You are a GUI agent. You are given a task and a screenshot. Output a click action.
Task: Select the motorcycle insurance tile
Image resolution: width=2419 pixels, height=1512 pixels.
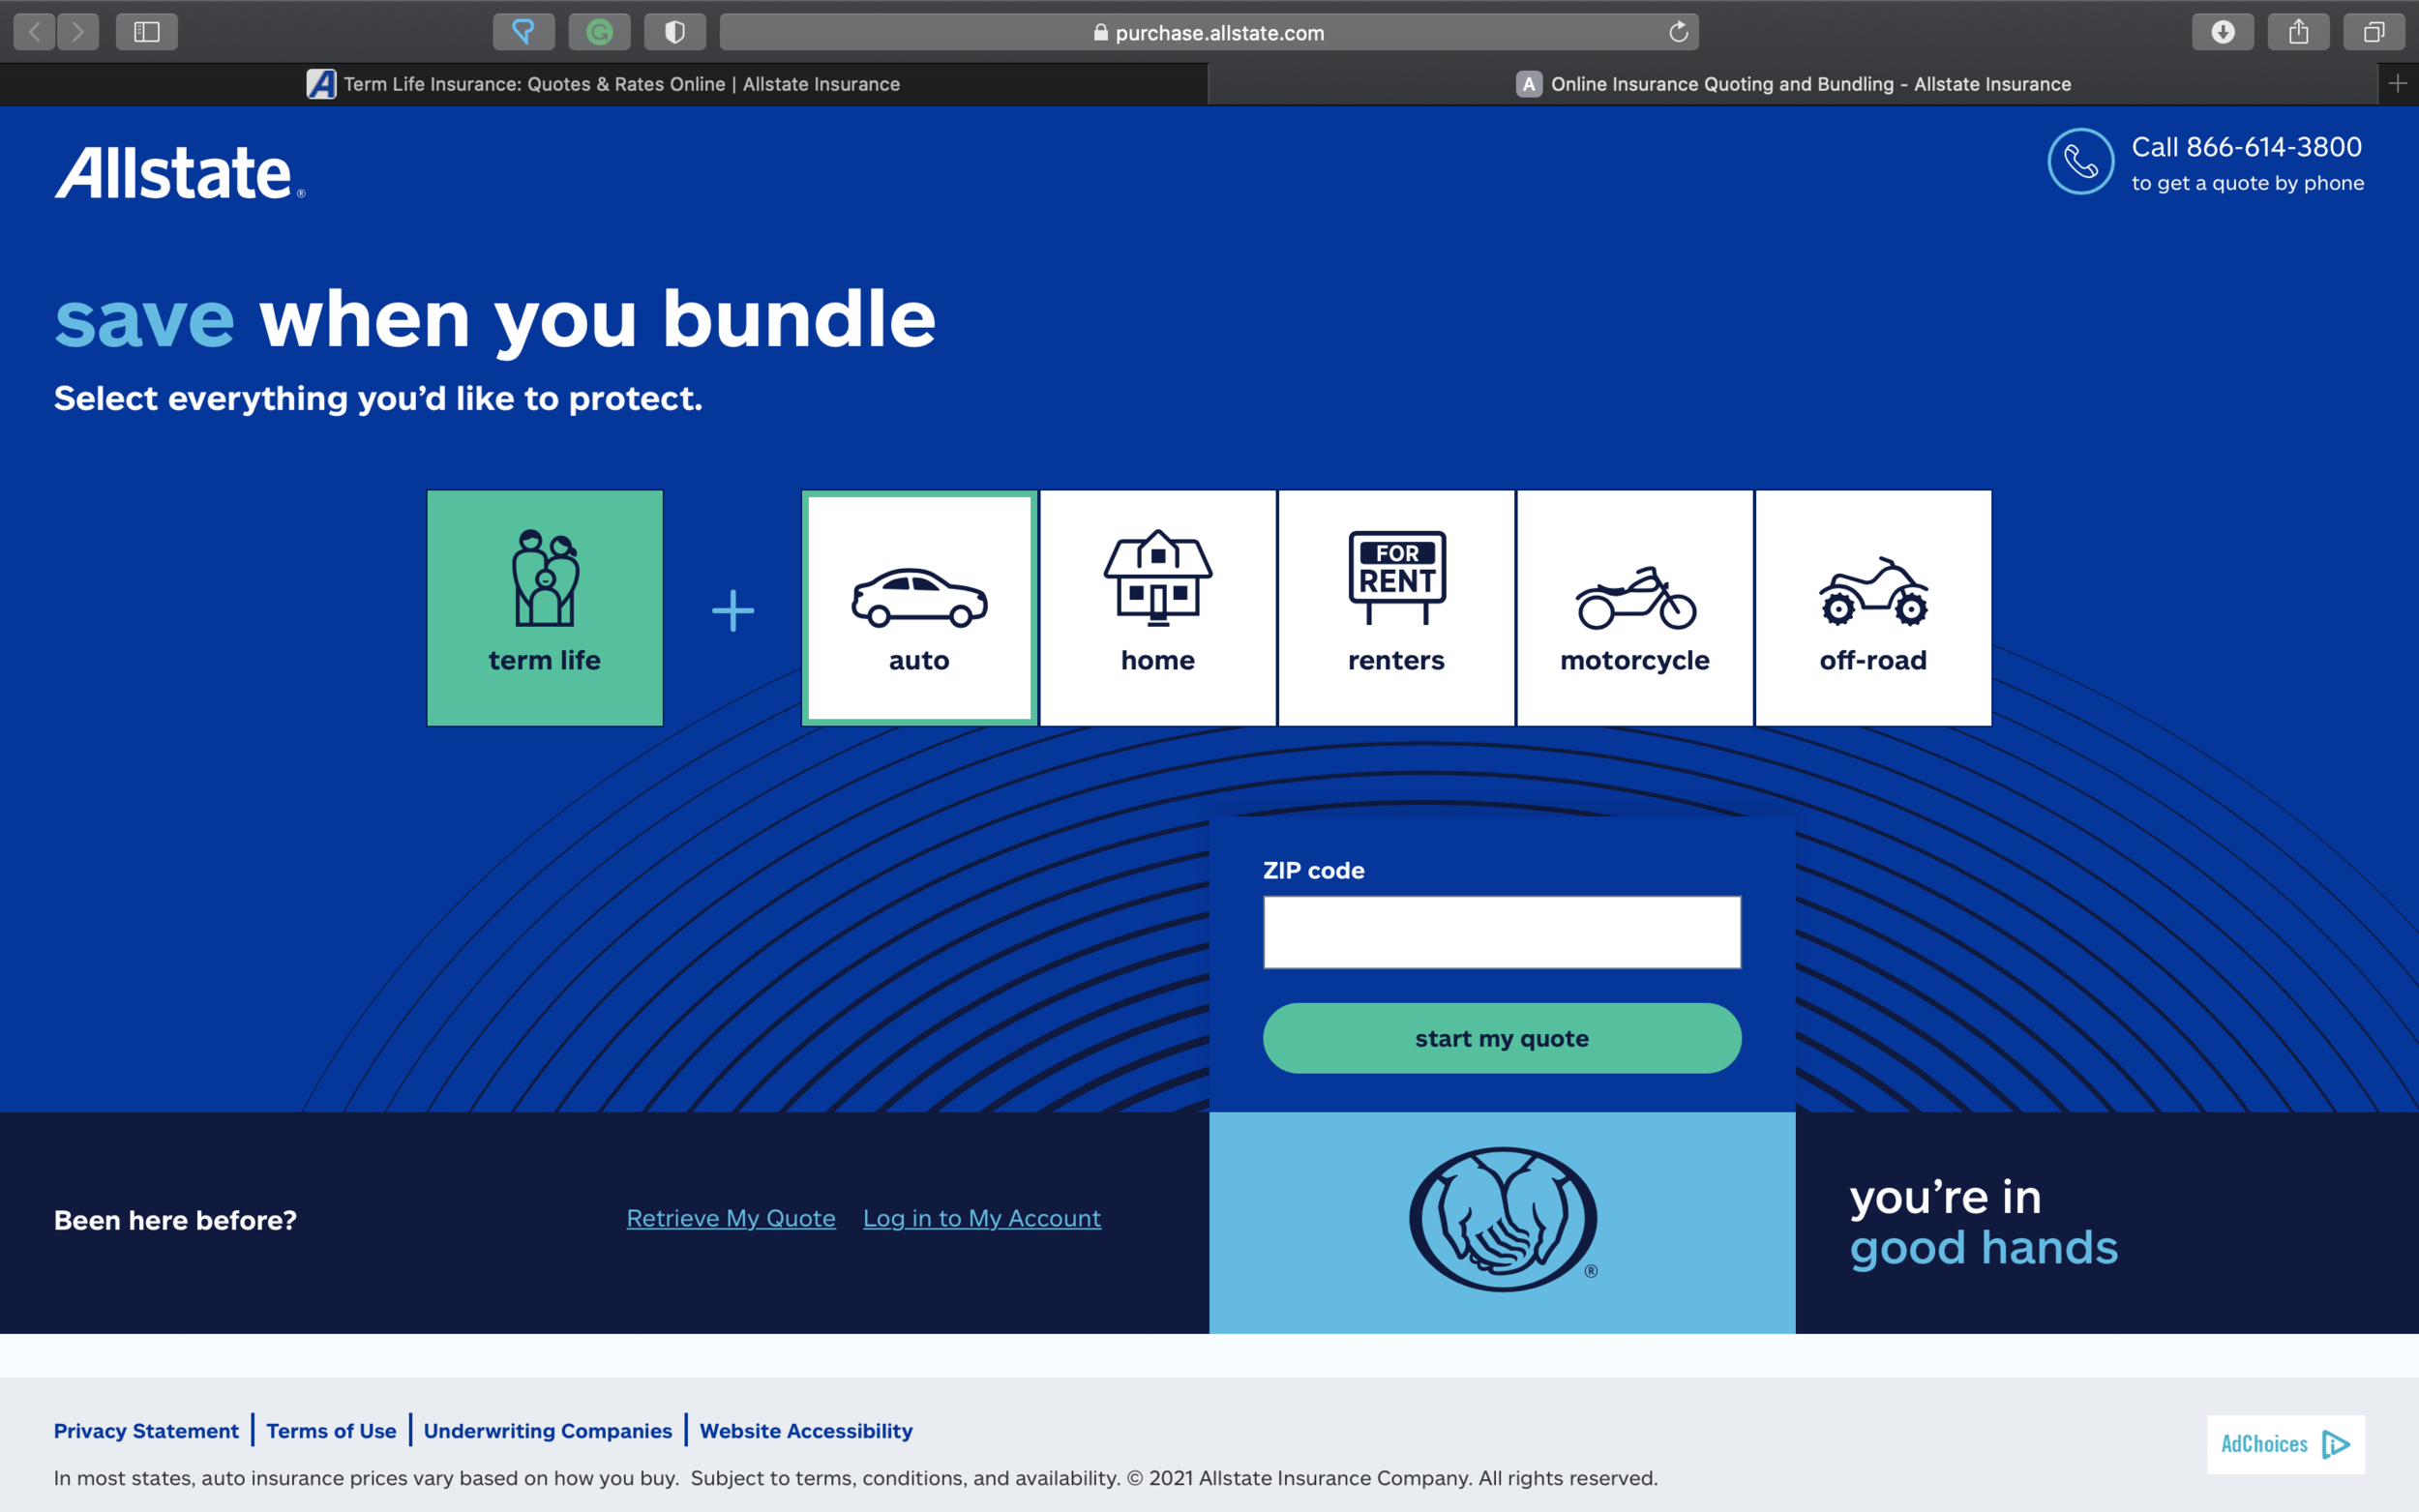tap(1635, 608)
